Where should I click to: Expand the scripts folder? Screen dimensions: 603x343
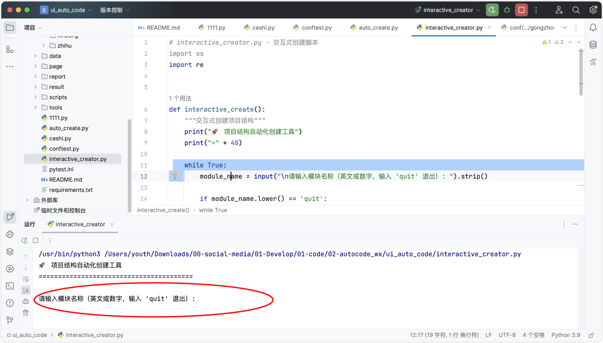35,97
